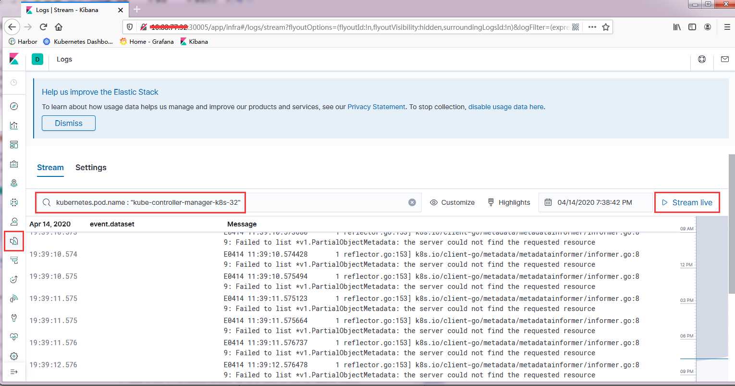Screen dimensions: 735x386
Task: Click the Apr 14, 2020 date header
Action: 50,224
